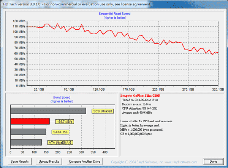Click the Done button
This screenshot has width=228, height=168.
213,162
